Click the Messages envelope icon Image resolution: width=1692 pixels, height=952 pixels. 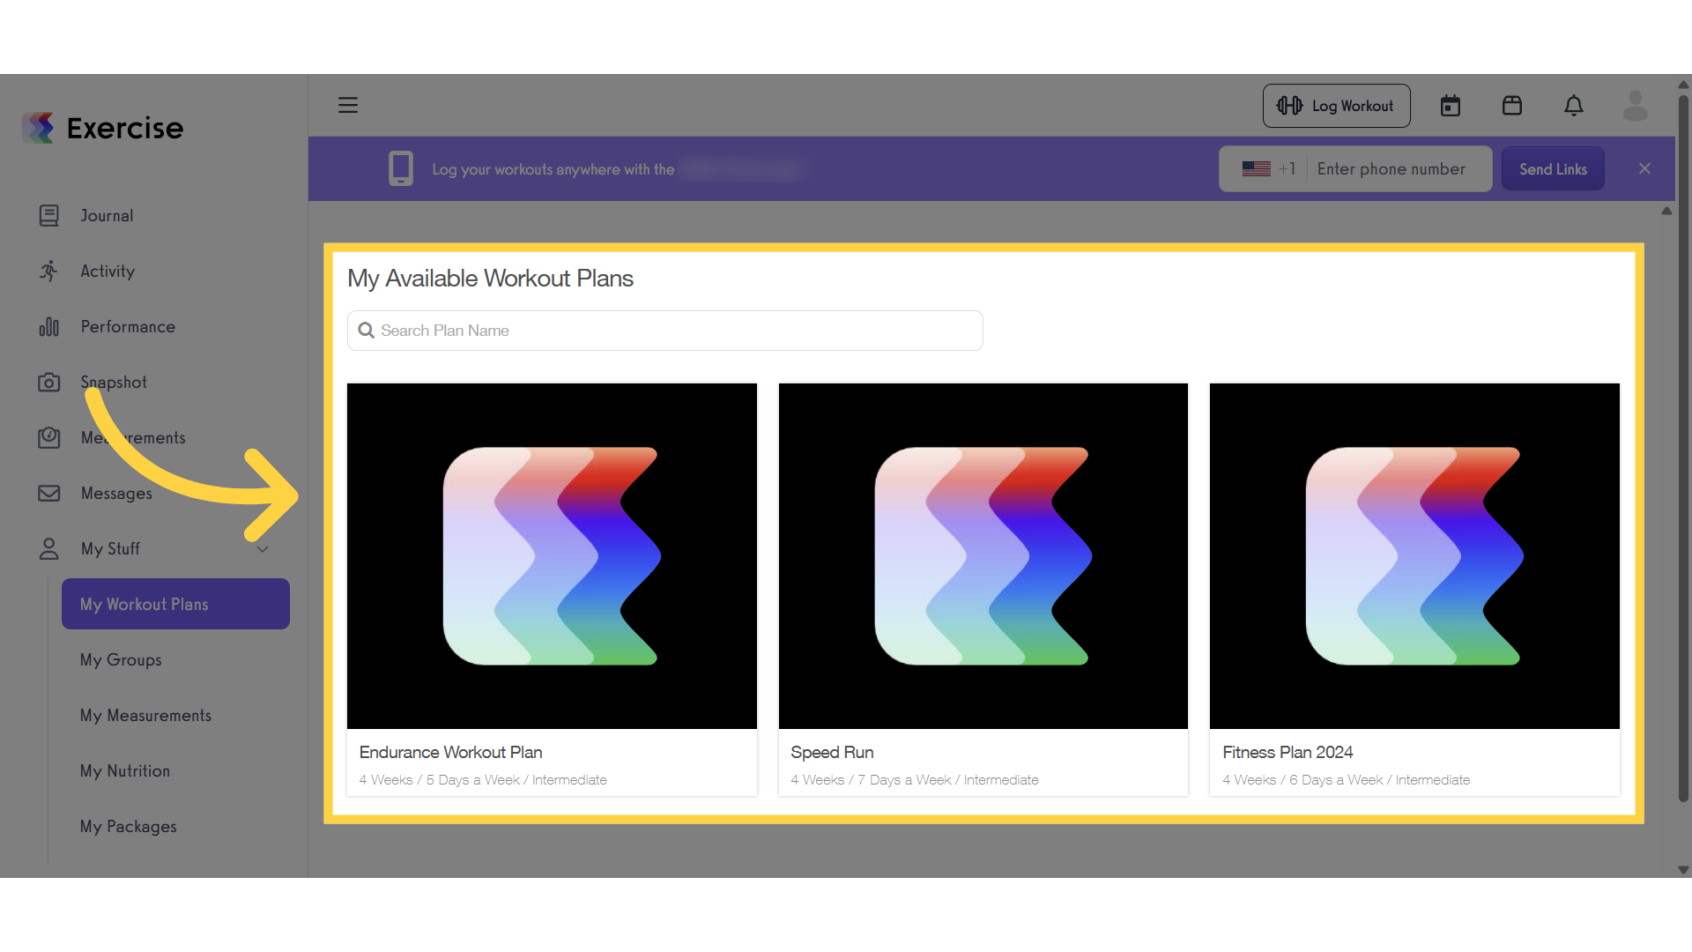click(x=49, y=494)
